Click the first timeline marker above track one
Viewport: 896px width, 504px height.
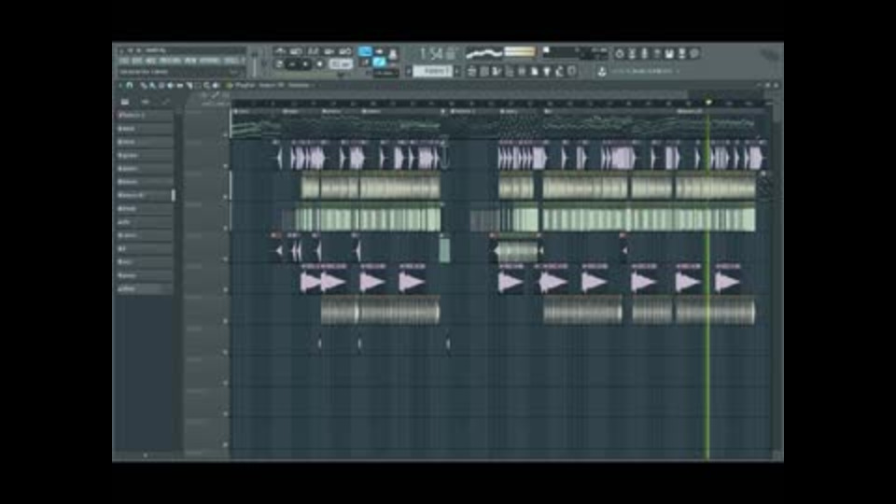[x=241, y=111]
